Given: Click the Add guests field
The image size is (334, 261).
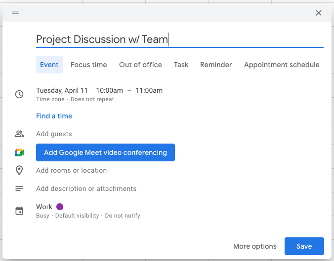Looking at the screenshot, I should point(54,134).
